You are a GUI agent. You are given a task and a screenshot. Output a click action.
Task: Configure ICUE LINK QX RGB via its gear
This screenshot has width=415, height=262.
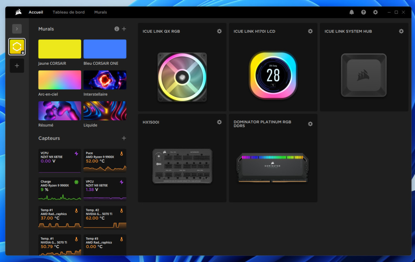point(219,31)
